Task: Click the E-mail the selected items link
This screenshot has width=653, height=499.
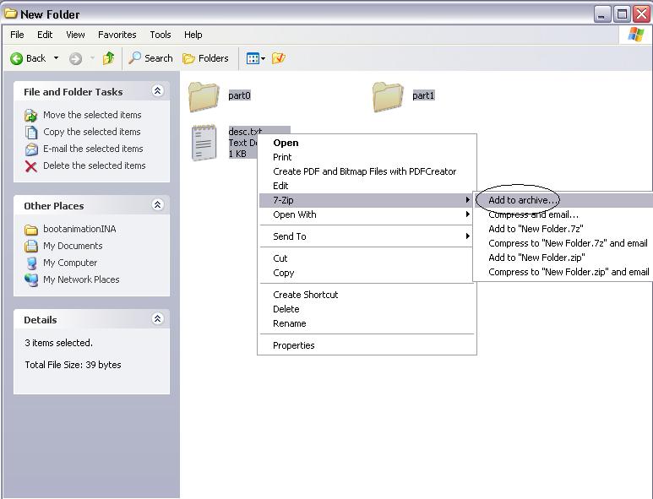Action: coord(93,149)
